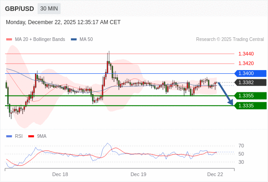Click the RSI blue legend swatch
Screen dimensions: 268x182
[x=9, y=136]
